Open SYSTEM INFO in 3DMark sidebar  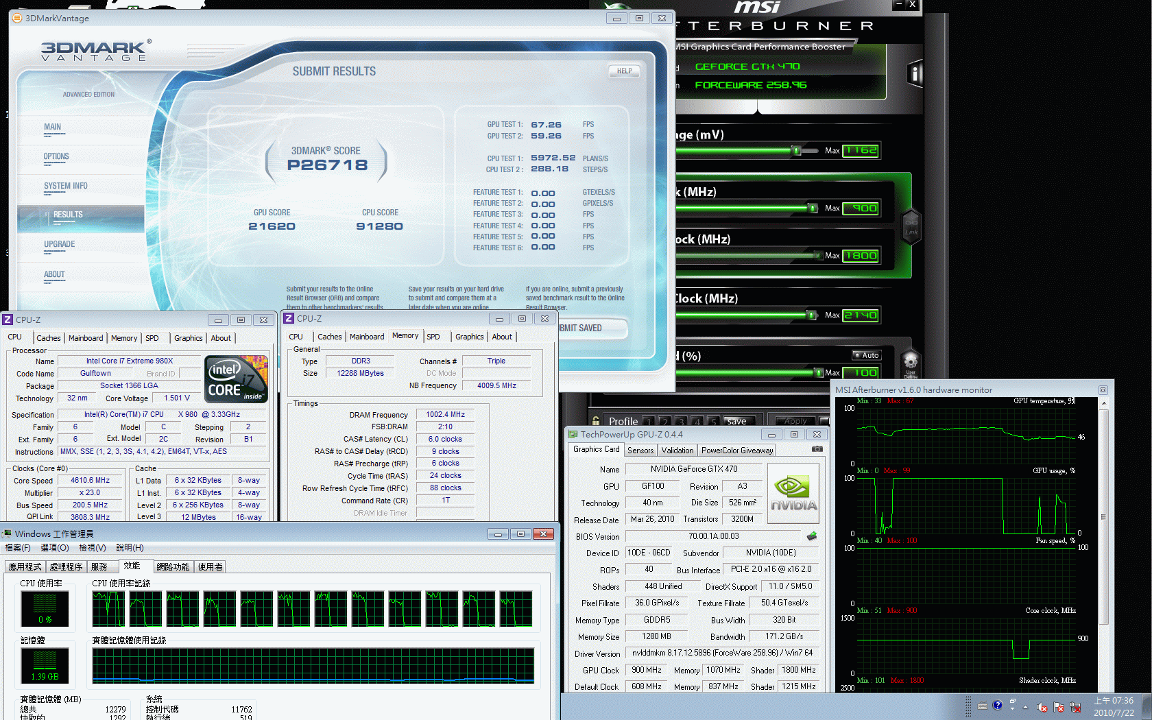point(66,186)
